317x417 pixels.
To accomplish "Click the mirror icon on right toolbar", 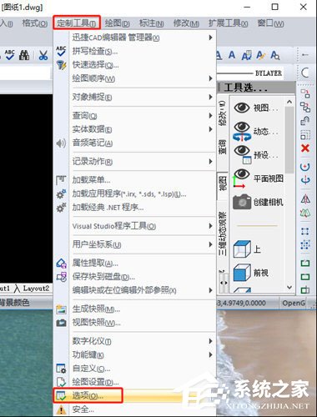I will pos(305,198).
